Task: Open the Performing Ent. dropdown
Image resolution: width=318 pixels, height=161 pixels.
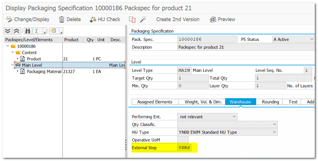Action: pos(234,117)
